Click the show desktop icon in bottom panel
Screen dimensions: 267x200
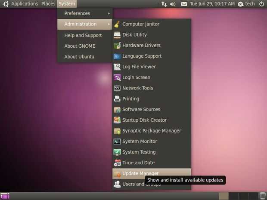[x=5, y=196]
